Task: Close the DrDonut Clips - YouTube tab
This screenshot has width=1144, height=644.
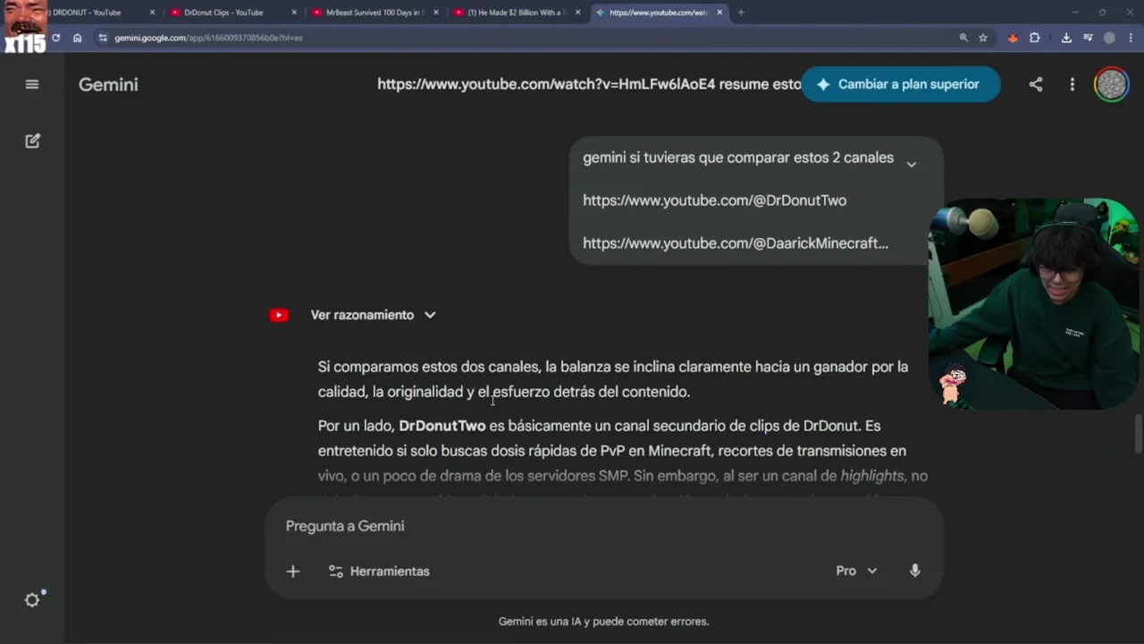Action: click(x=294, y=13)
